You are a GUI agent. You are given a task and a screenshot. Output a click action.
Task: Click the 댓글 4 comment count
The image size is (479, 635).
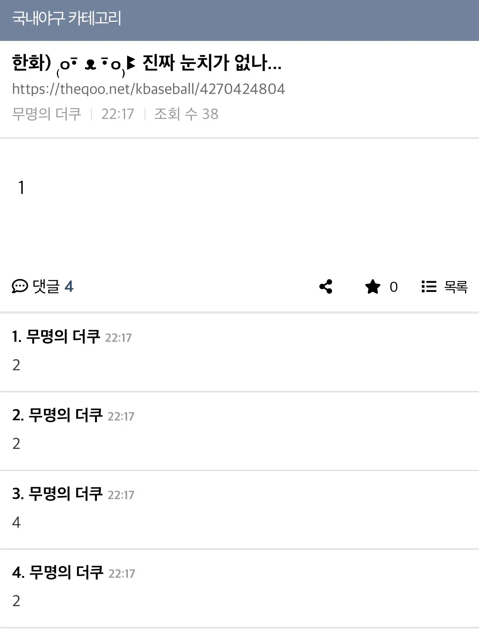(x=53, y=286)
